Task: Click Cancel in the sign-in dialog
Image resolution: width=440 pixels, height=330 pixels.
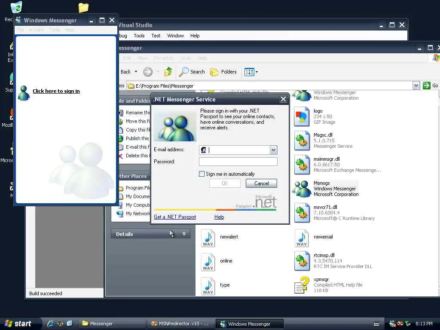Action: coord(261,183)
